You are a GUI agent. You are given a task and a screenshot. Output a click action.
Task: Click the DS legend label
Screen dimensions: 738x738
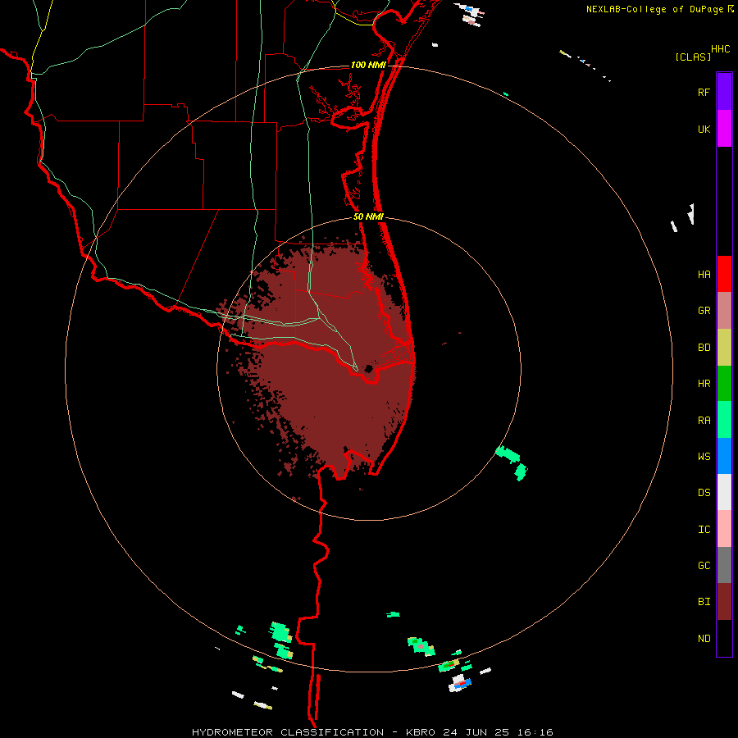704,492
